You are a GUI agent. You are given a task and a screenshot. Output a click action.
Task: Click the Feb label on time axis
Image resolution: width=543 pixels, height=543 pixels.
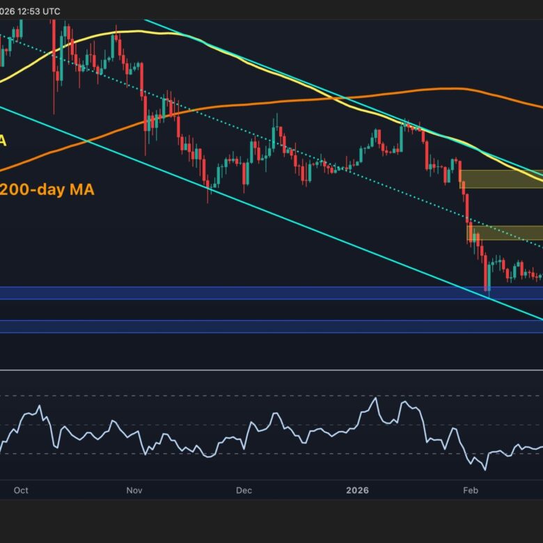click(470, 490)
